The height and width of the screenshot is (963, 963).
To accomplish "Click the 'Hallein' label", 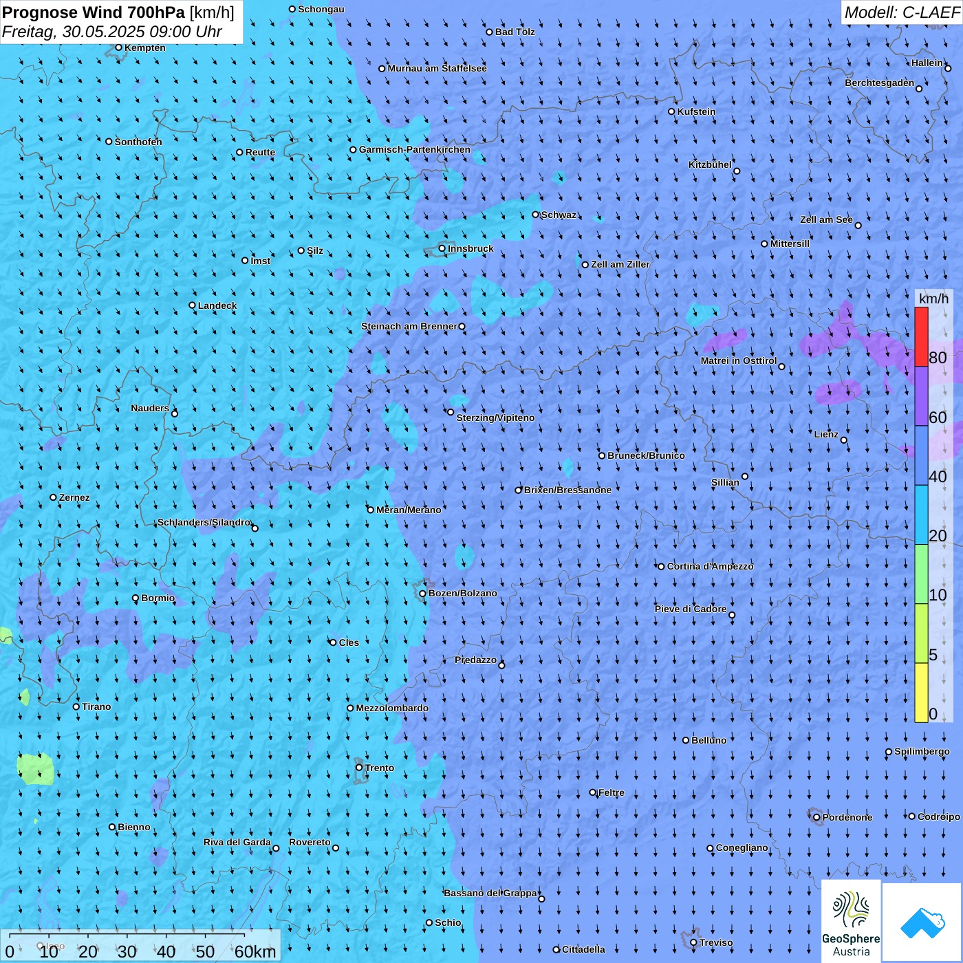I will pyautogui.click(x=927, y=63).
